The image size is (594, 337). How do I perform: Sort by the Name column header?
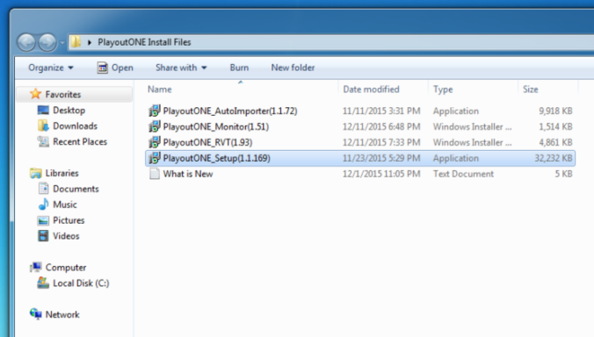(x=160, y=90)
